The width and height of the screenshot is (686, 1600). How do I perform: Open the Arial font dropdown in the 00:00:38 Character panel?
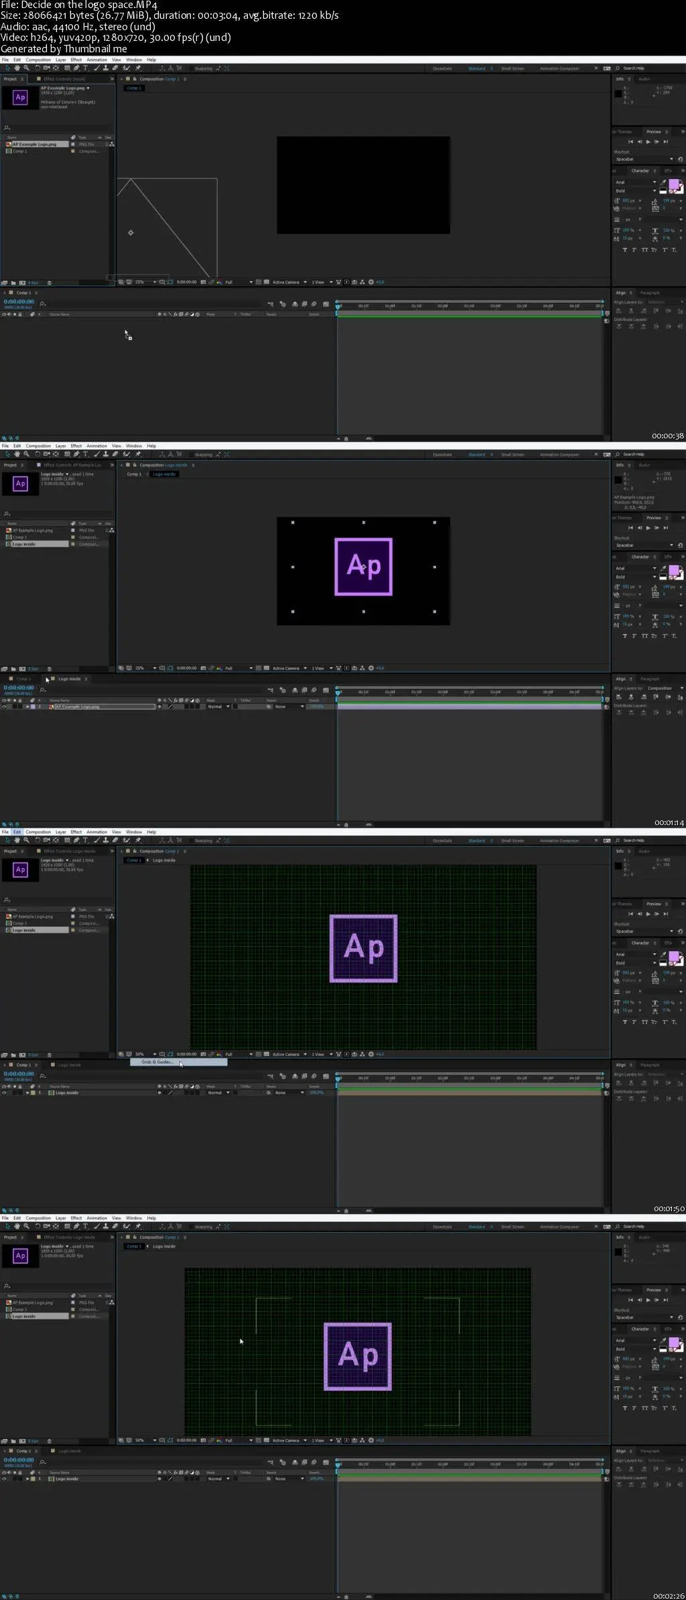(x=636, y=182)
